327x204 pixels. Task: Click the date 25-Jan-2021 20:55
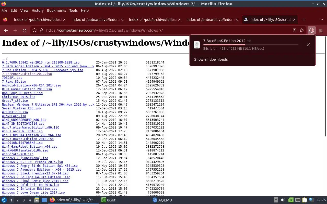coord(112,62)
